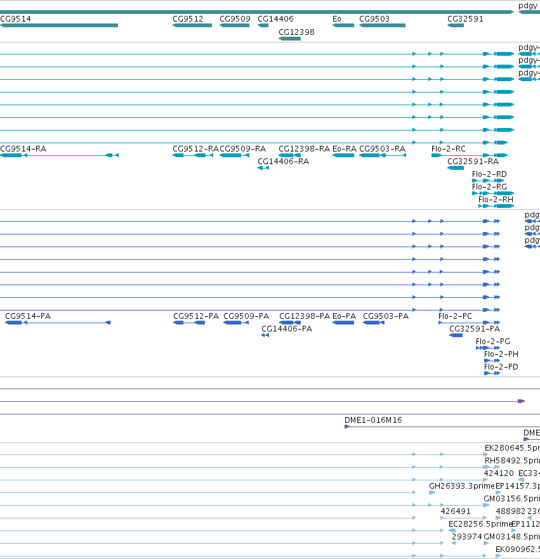Select the CG14406-PA protein label
The width and height of the screenshot is (540, 559).
(287, 329)
